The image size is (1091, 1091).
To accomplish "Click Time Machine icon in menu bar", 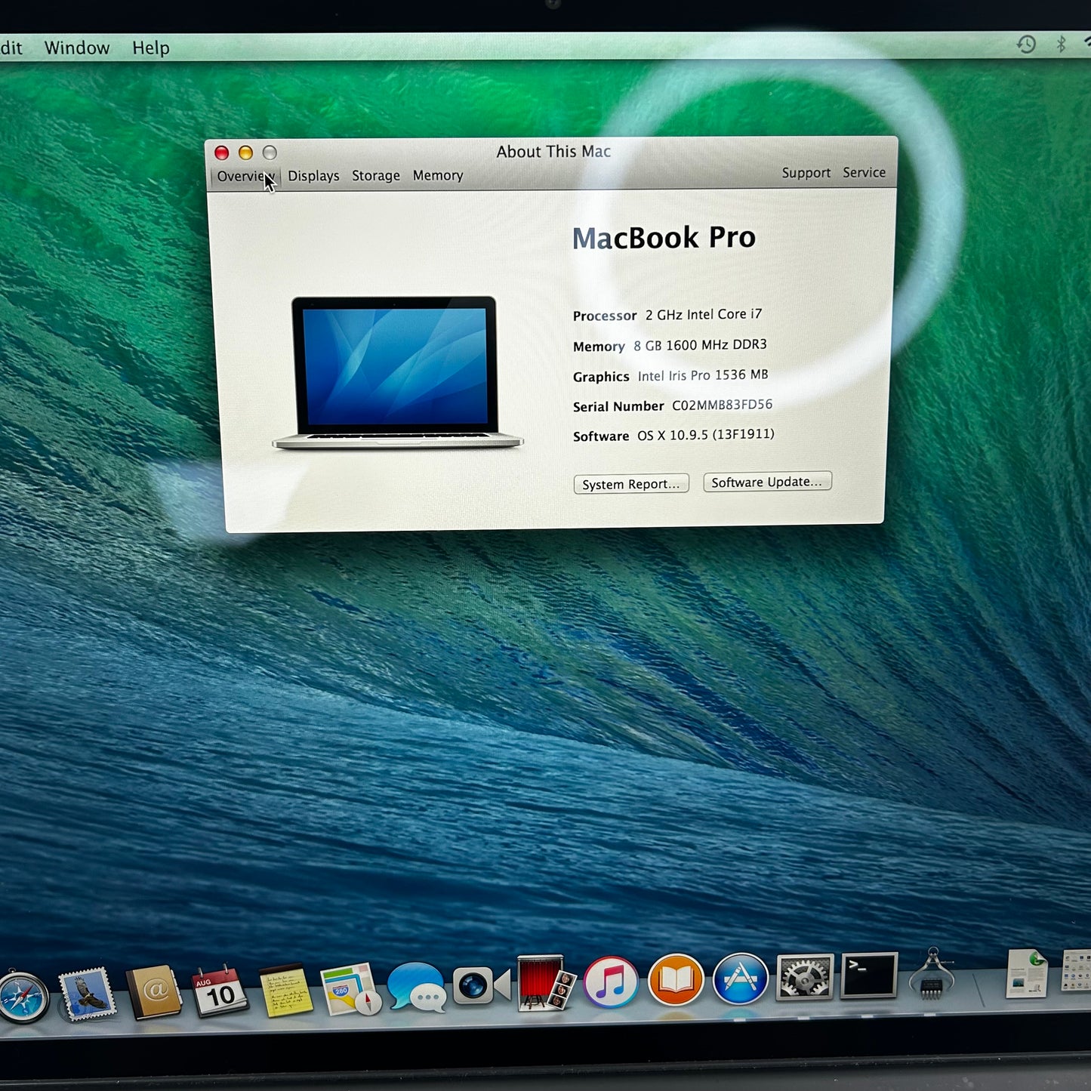I will (1026, 45).
